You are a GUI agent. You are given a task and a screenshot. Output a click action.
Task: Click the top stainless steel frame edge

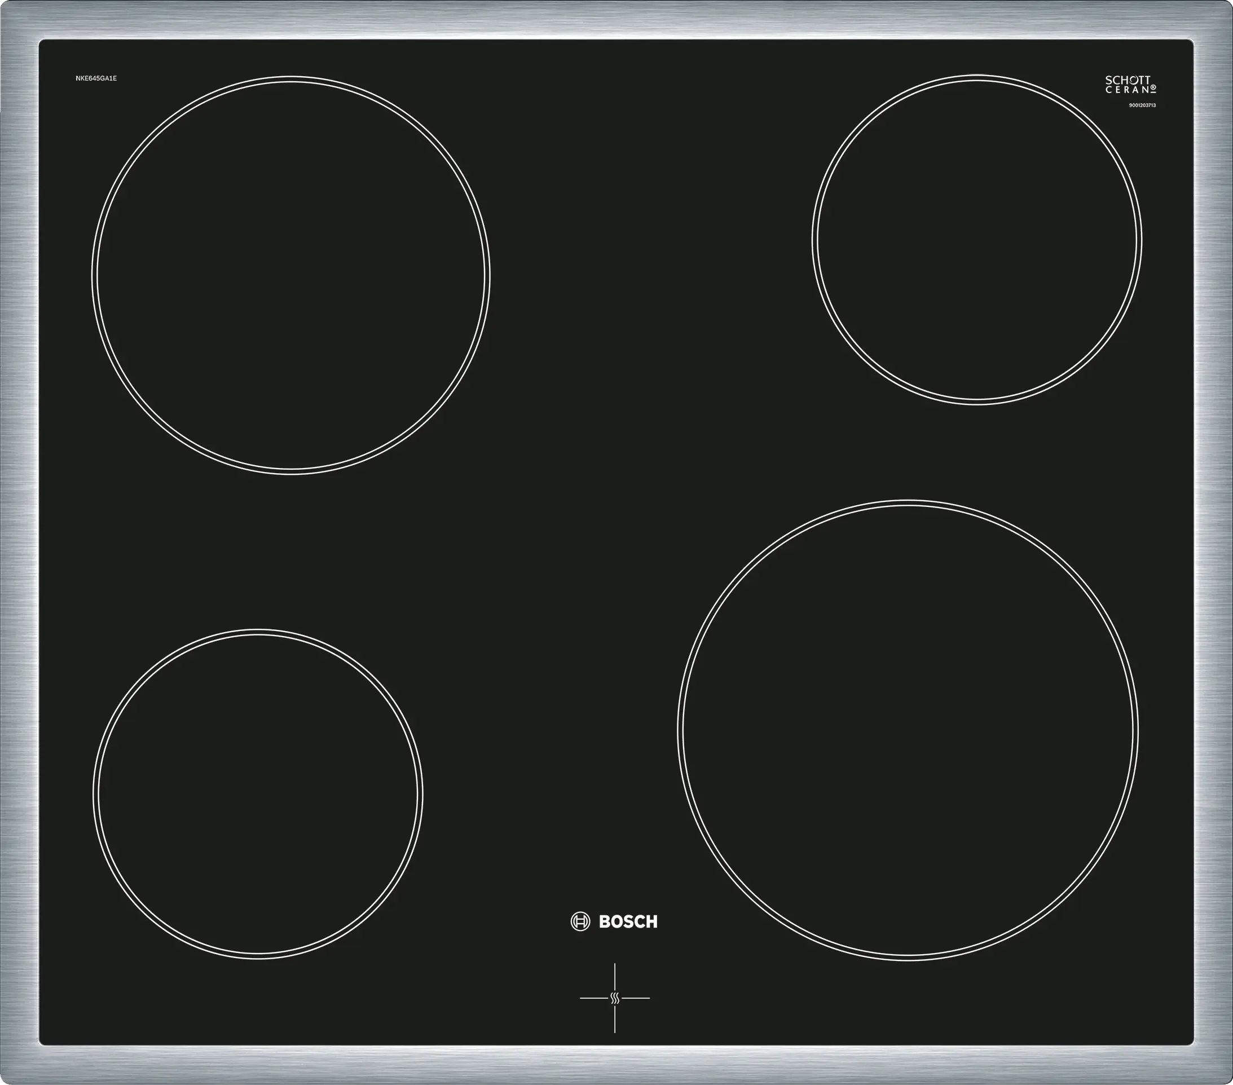615,19
